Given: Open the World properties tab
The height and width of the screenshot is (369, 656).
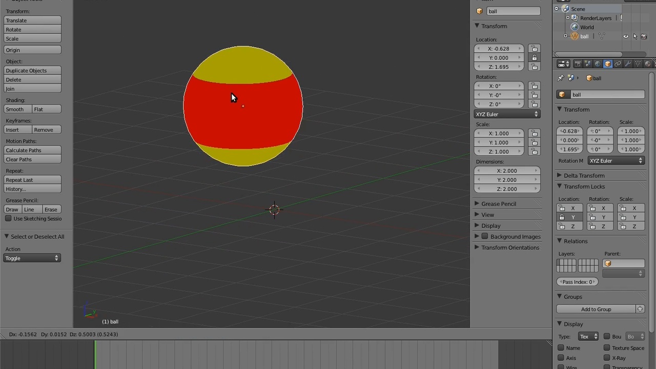Looking at the screenshot, I should point(598,64).
